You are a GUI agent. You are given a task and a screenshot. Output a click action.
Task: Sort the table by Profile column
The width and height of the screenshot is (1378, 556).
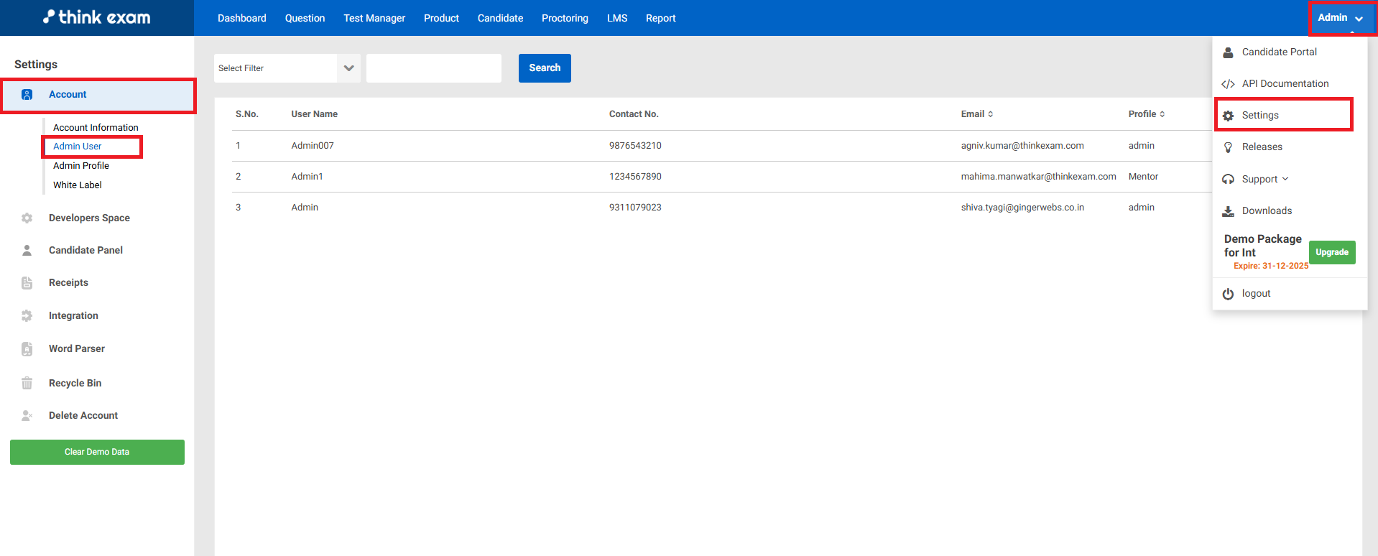coord(1147,114)
